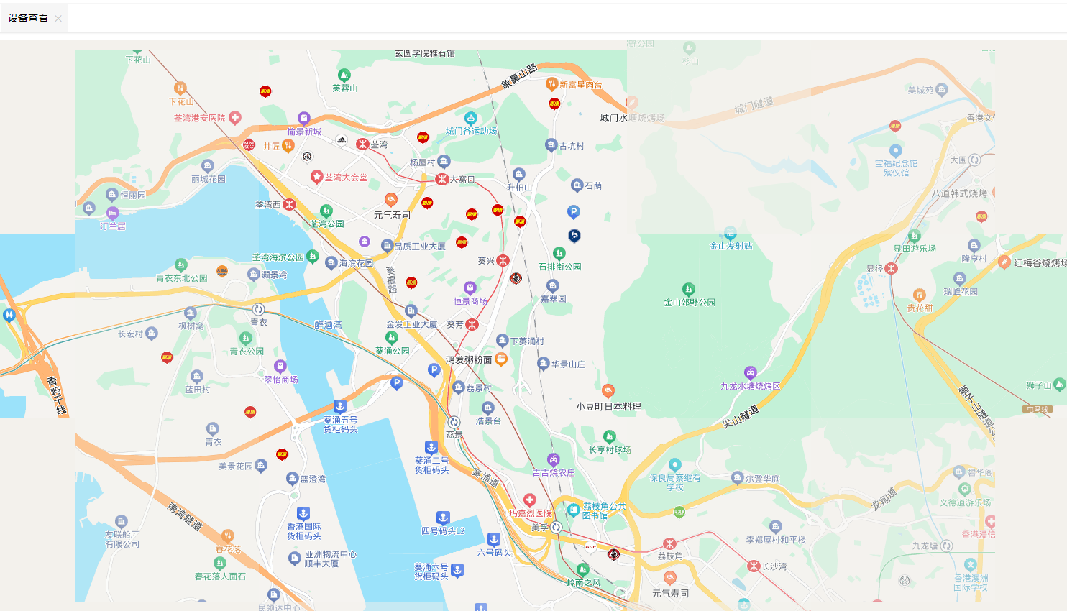The width and height of the screenshot is (1067, 611).
Task: Click the 荃湾港安医院 hospital icon
Action: tap(235, 117)
